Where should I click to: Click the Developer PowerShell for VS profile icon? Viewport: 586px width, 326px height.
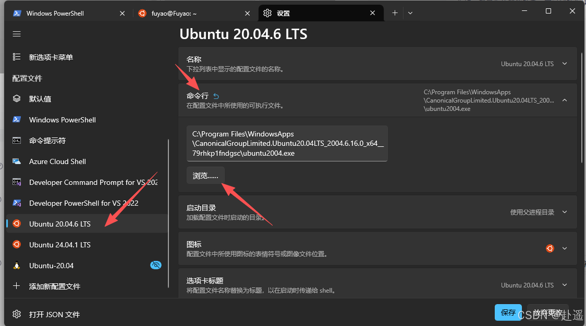point(17,203)
